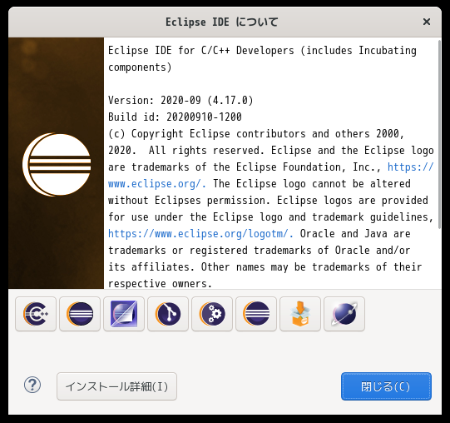This screenshot has height=423, width=450.
Task: Open the planet orbit feature icon
Action: (344, 314)
